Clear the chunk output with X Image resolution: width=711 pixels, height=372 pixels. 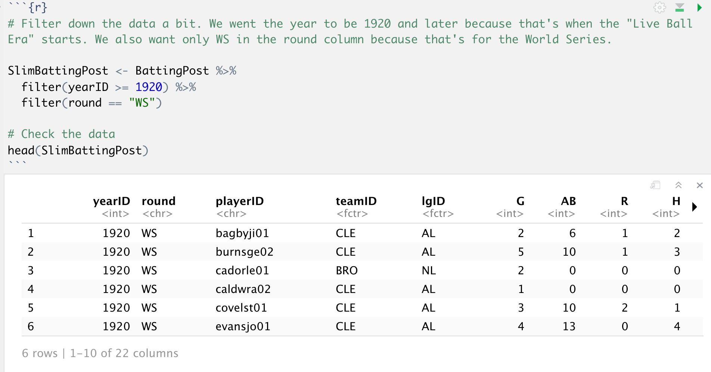click(x=700, y=185)
